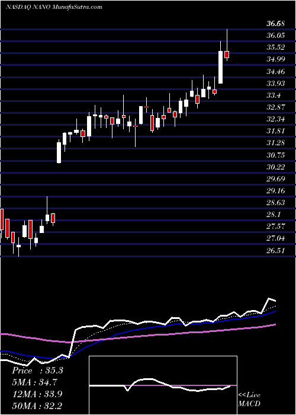Click the Live MACD label
Image resolution: width=296 pixels, height=415 pixels.
[249, 400]
